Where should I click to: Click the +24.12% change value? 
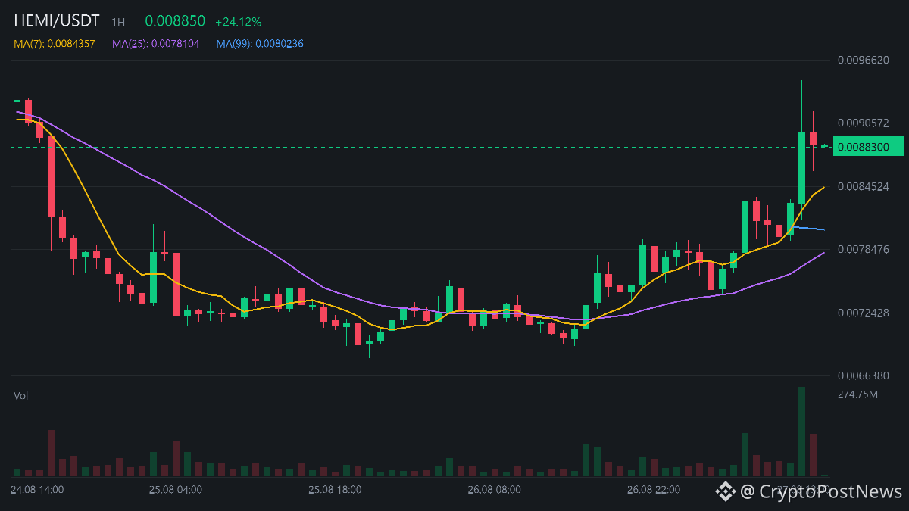click(238, 23)
